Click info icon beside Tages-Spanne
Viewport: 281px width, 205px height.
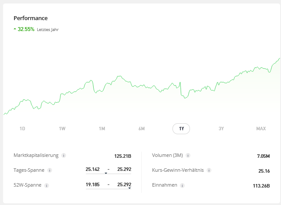(50, 170)
